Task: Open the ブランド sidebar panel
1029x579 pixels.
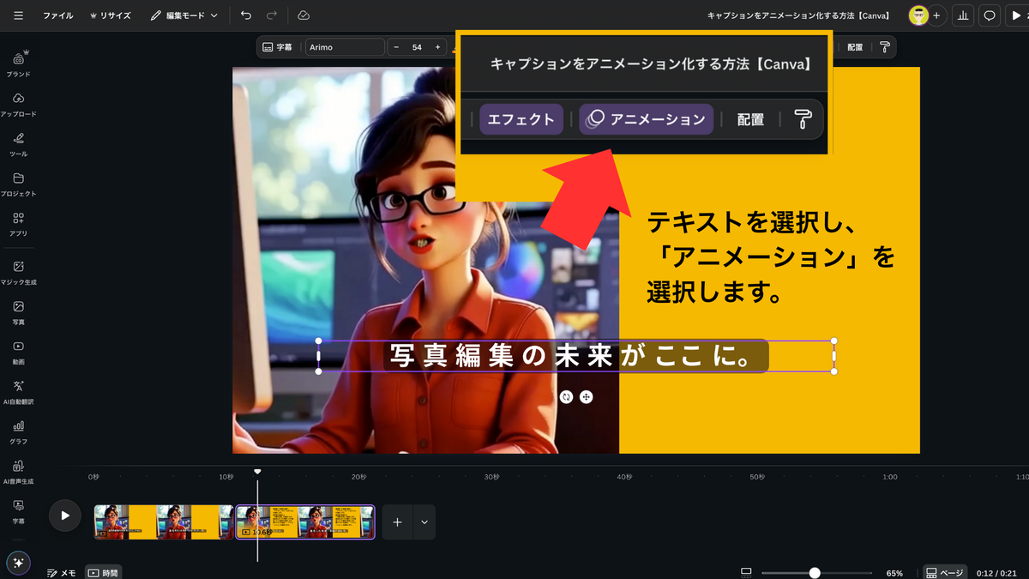Action: 19,64
